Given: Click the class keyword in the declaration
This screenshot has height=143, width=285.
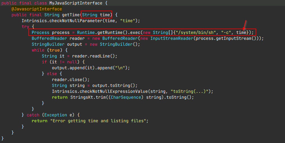Looking at the screenshot, I should point(40,3).
